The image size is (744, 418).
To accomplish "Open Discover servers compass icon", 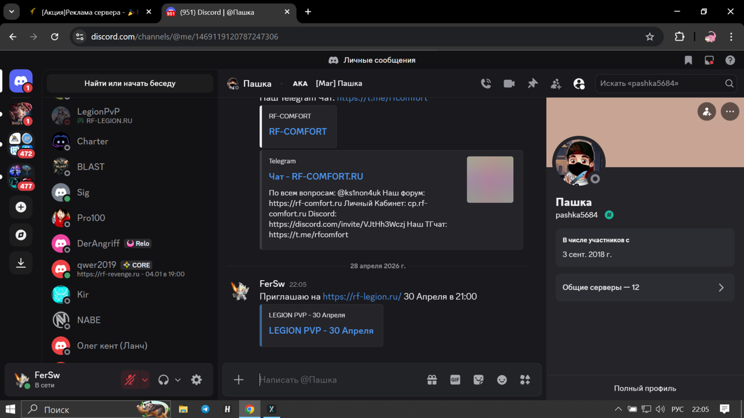I will pos(21,235).
